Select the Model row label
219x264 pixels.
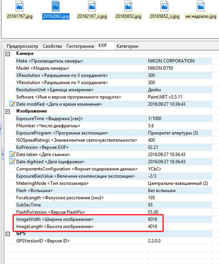point(43,68)
